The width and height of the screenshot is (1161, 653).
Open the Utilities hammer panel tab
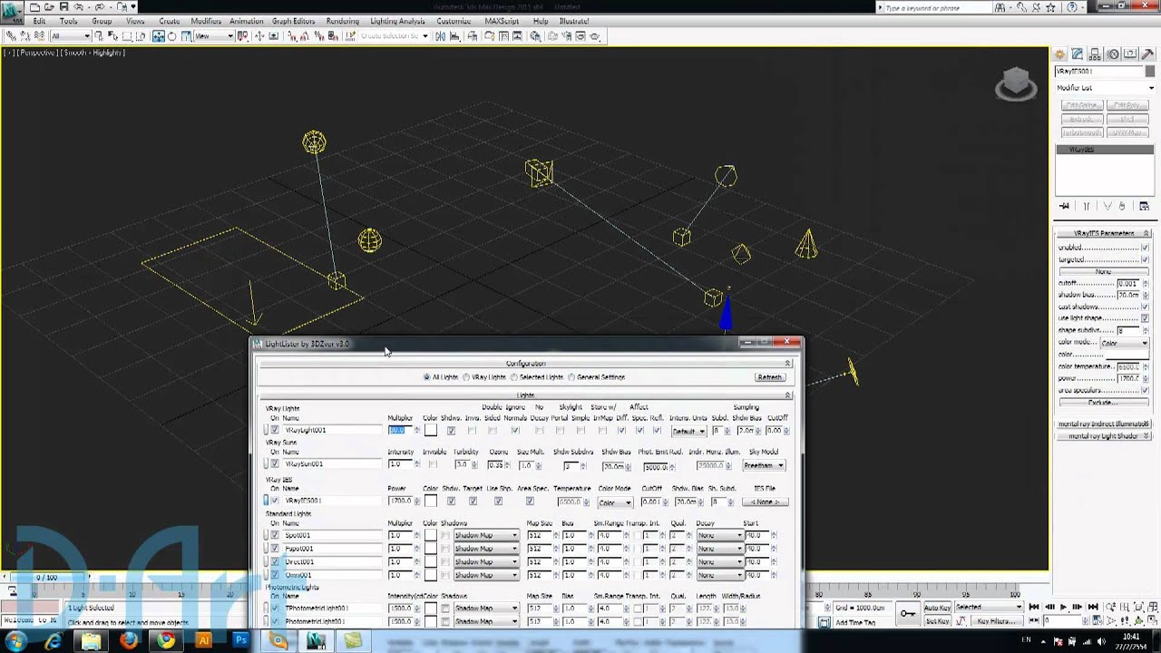[1147, 54]
